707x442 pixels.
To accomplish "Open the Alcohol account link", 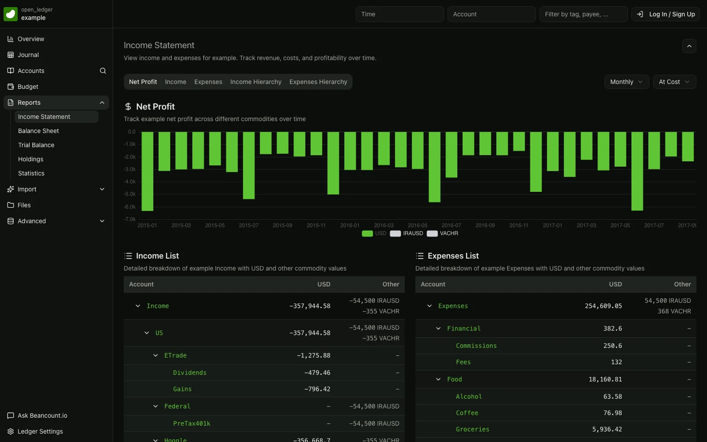I will [469, 396].
